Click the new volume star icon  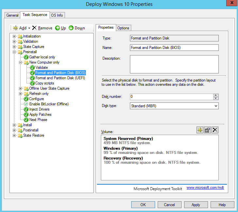click(200, 130)
